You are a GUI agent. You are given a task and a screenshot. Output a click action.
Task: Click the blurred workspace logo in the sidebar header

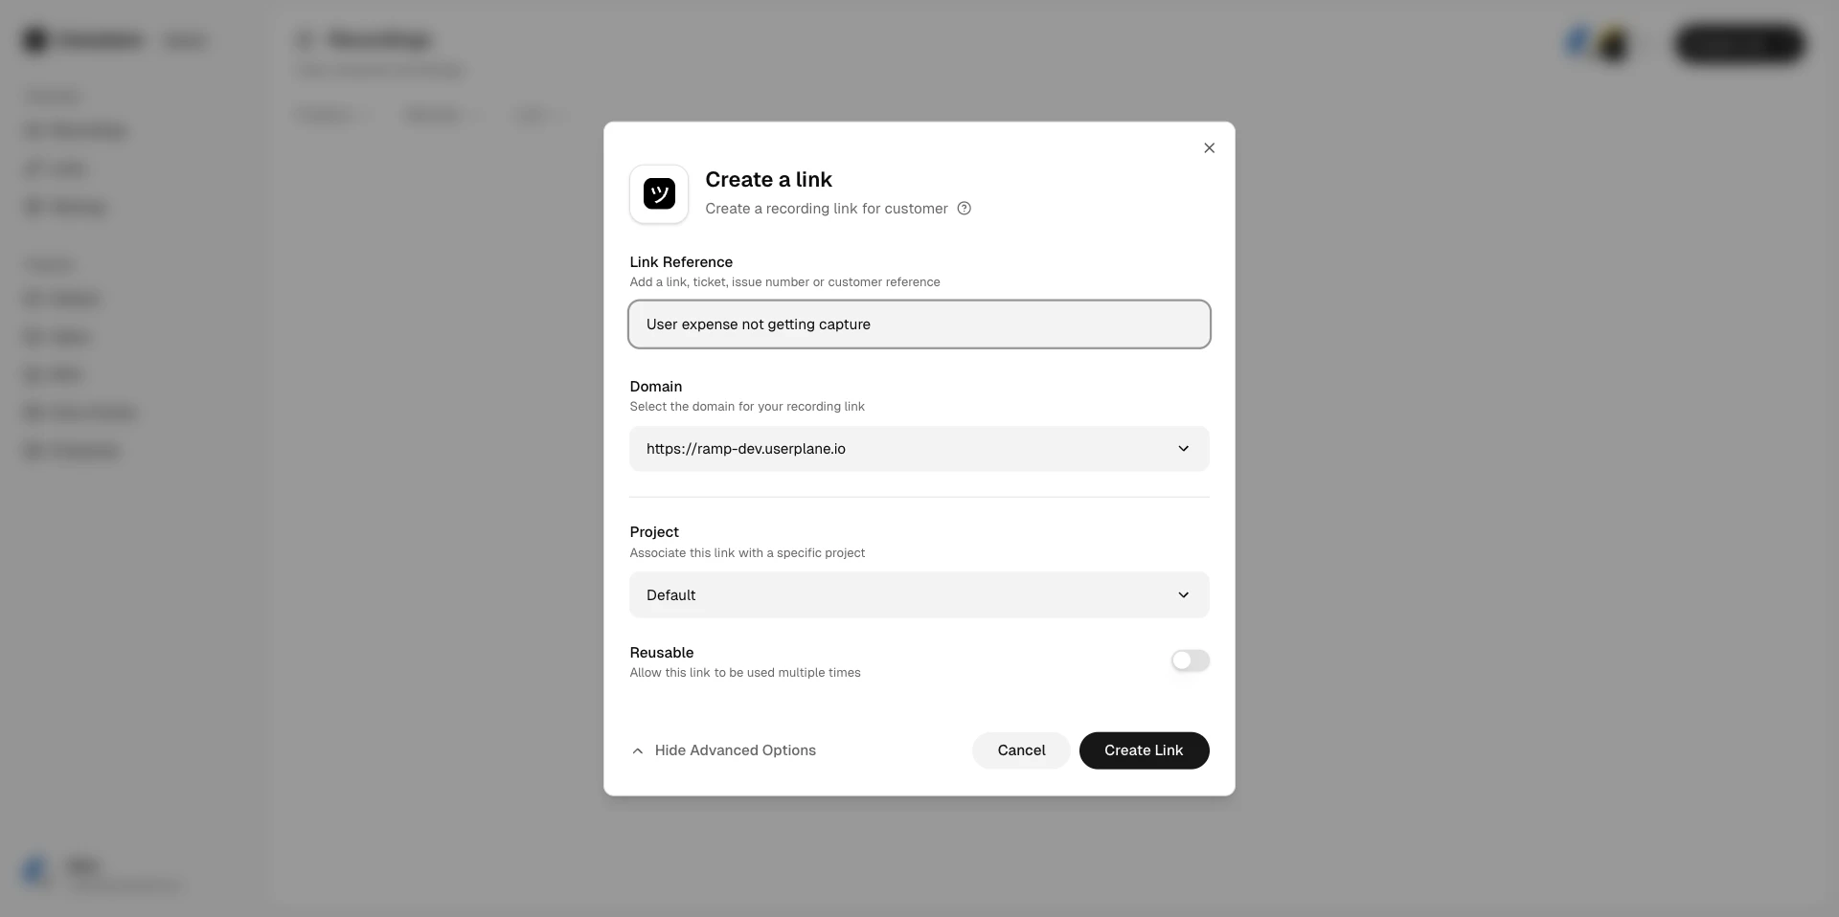click(35, 40)
